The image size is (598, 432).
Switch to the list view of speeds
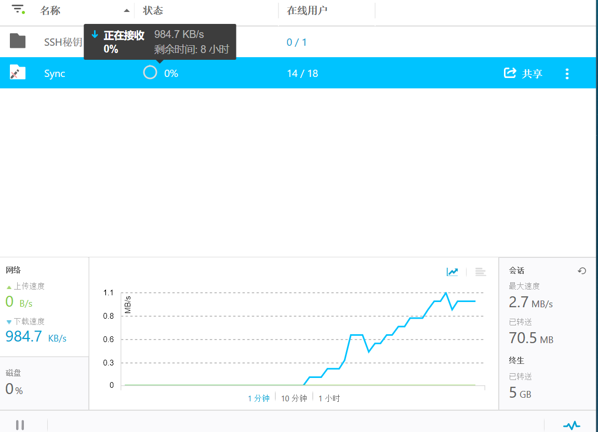(481, 272)
